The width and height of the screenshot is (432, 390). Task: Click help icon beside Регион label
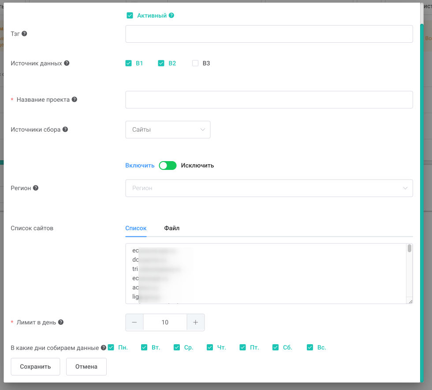pos(36,188)
